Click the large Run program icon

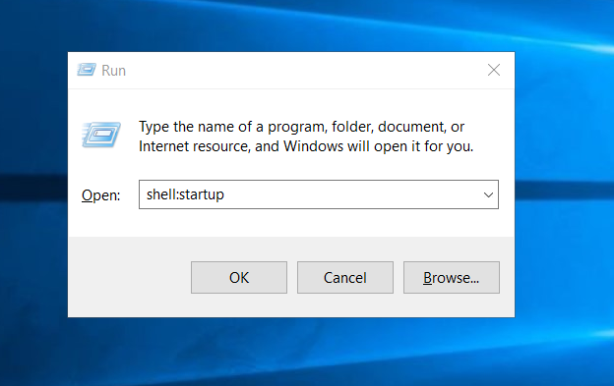point(101,135)
